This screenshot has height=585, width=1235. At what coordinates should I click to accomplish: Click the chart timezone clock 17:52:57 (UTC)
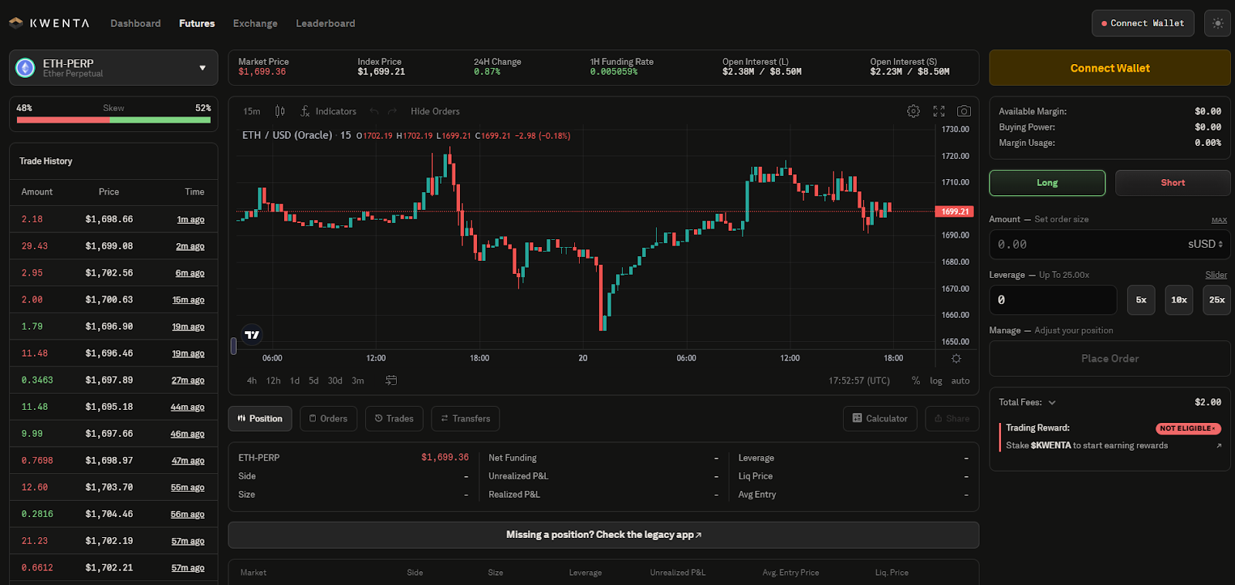pyautogui.click(x=859, y=380)
